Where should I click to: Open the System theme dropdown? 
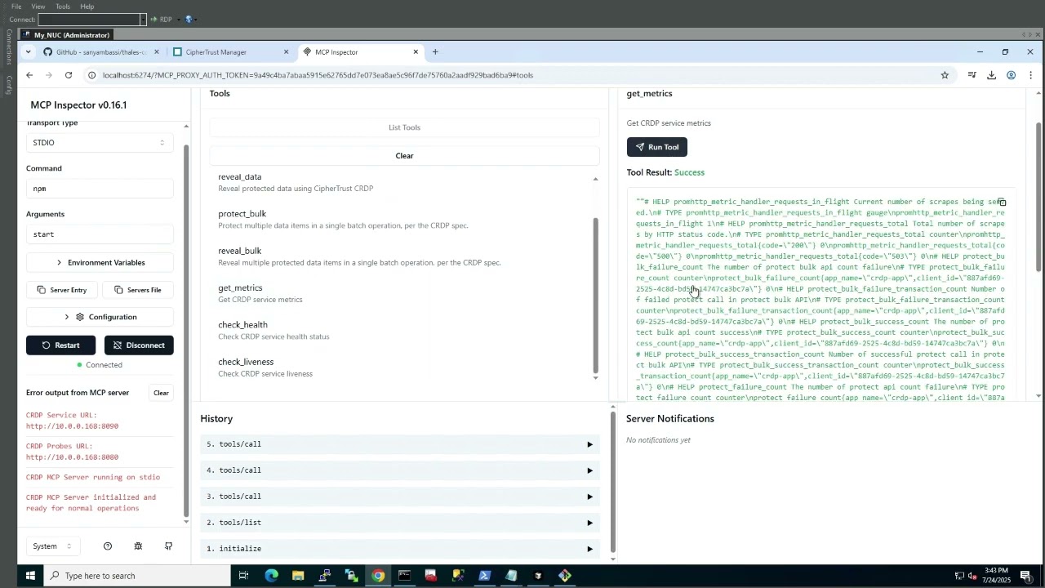[52, 546]
